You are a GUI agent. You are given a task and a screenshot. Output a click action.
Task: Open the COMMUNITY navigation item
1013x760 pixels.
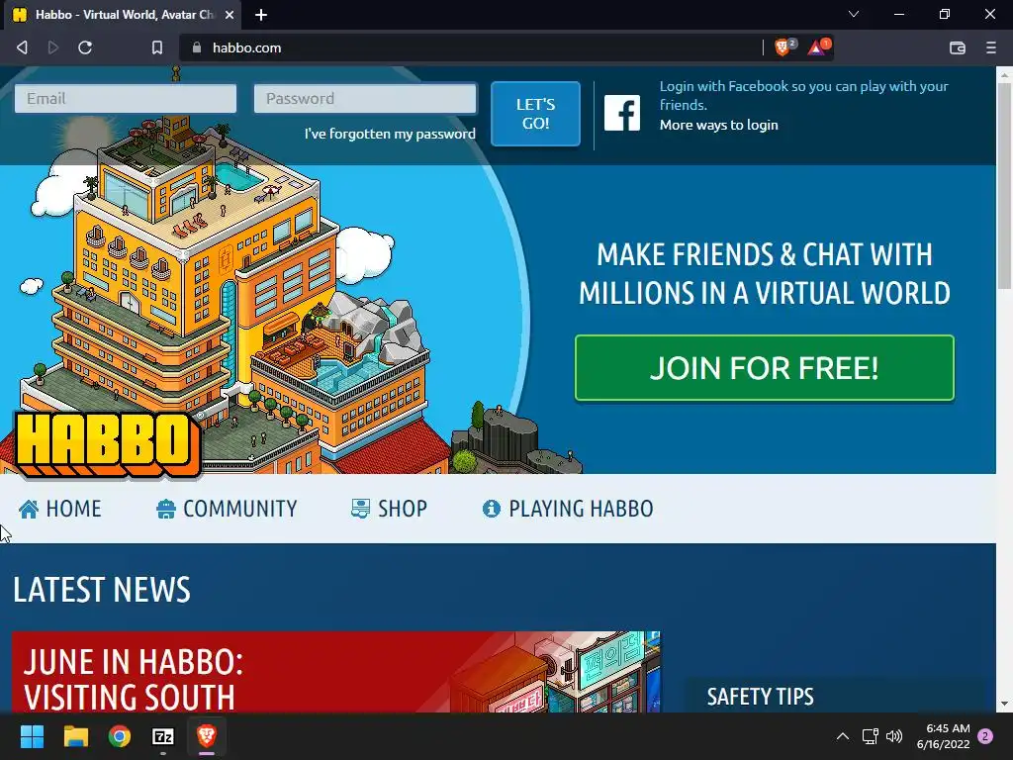tap(227, 509)
